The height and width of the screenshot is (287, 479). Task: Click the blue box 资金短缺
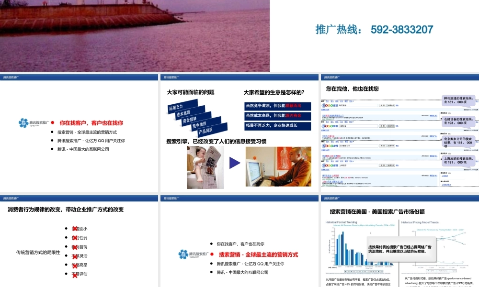pyautogui.click(x=196, y=119)
